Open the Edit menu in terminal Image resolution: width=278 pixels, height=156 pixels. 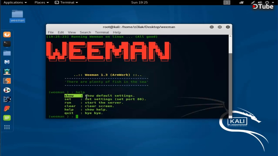(61, 32)
